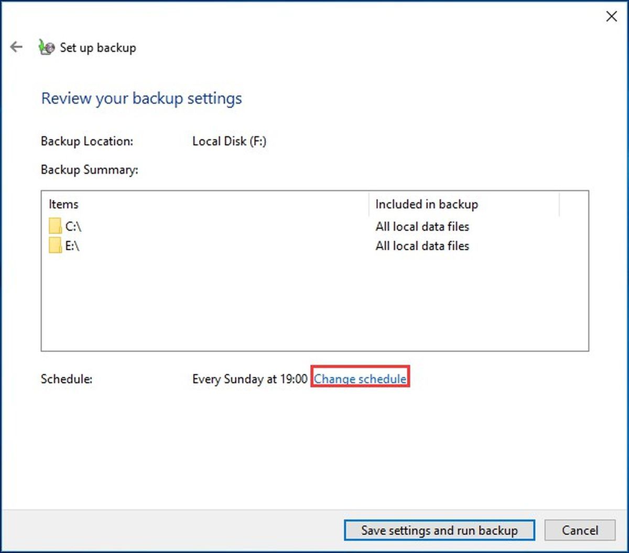Close the Set up backup window
Screen dimensions: 629x553
coord(611,16)
